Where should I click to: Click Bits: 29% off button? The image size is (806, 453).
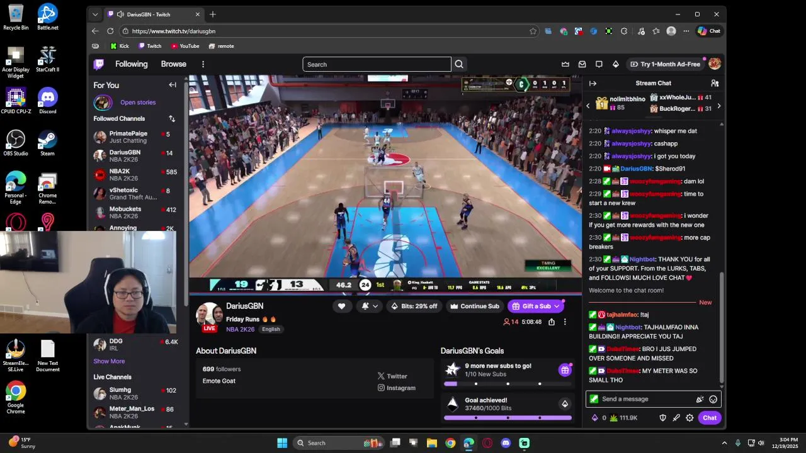coord(414,306)
